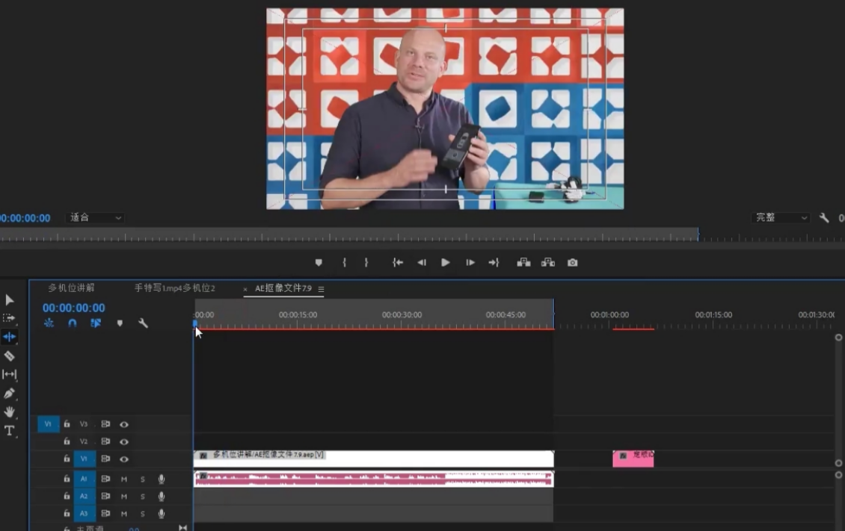Open timeline display settings wrench
845x531 pixels.
click(143, 323)
